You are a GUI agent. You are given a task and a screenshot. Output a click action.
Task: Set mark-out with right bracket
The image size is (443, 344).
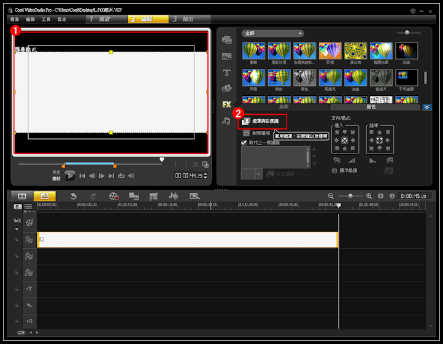(x=186, y=165)
